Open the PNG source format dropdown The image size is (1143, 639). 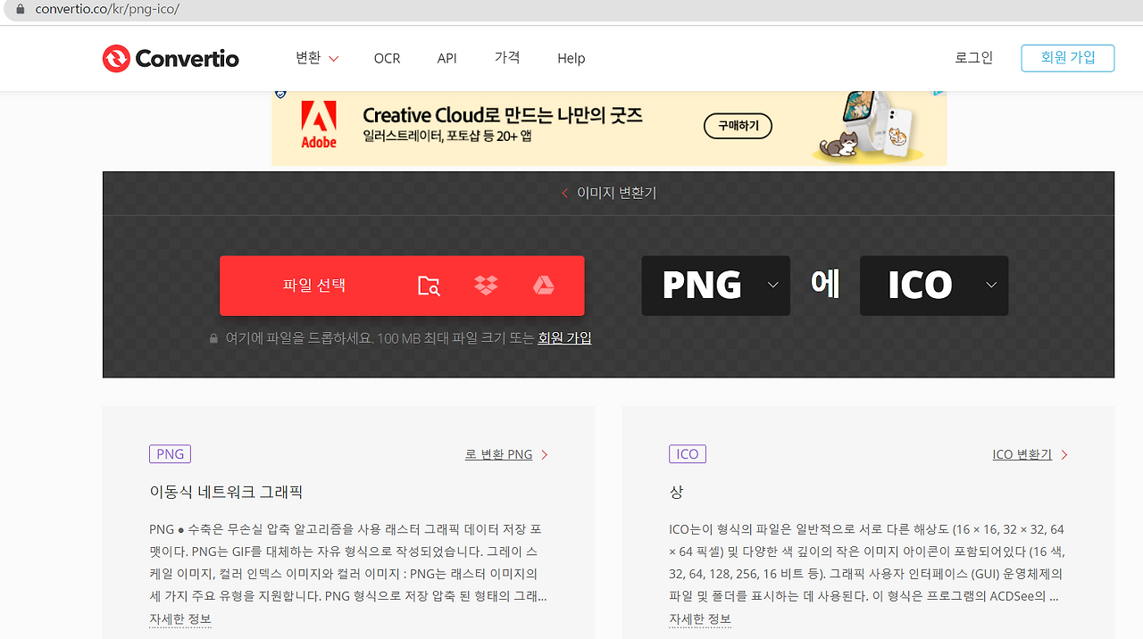[772, 286]
